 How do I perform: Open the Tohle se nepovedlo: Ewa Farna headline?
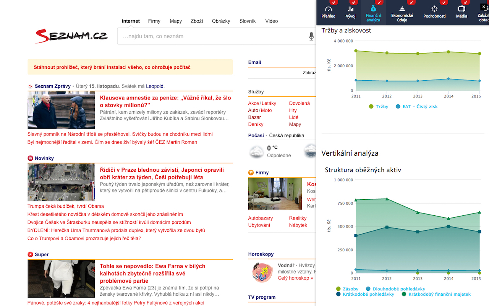153,273
